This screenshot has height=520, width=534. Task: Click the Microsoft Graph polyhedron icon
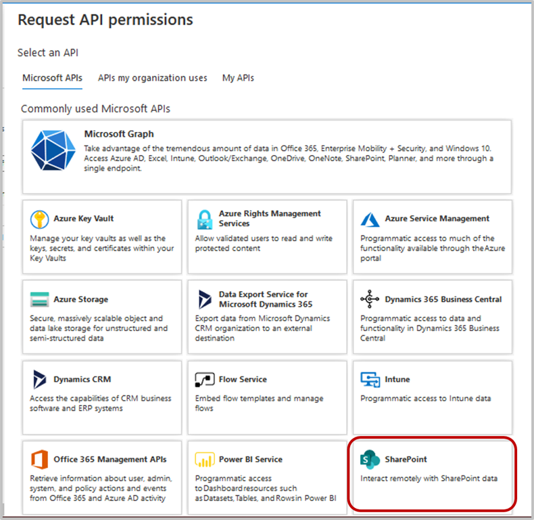[x=53, y=150]
